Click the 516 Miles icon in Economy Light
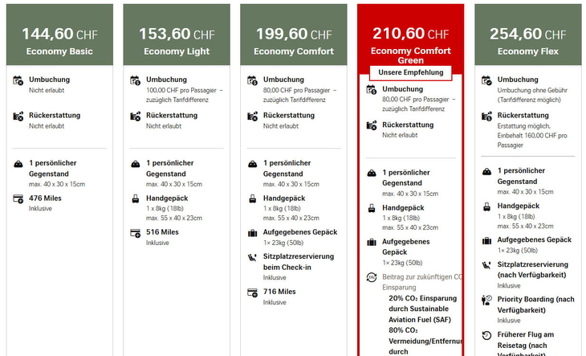The width and height of the screenshot is (586, 356). (135, 233)
